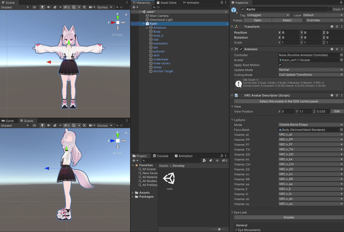Toggle hidden packages eye icon in Project panel

pos(224,161)
